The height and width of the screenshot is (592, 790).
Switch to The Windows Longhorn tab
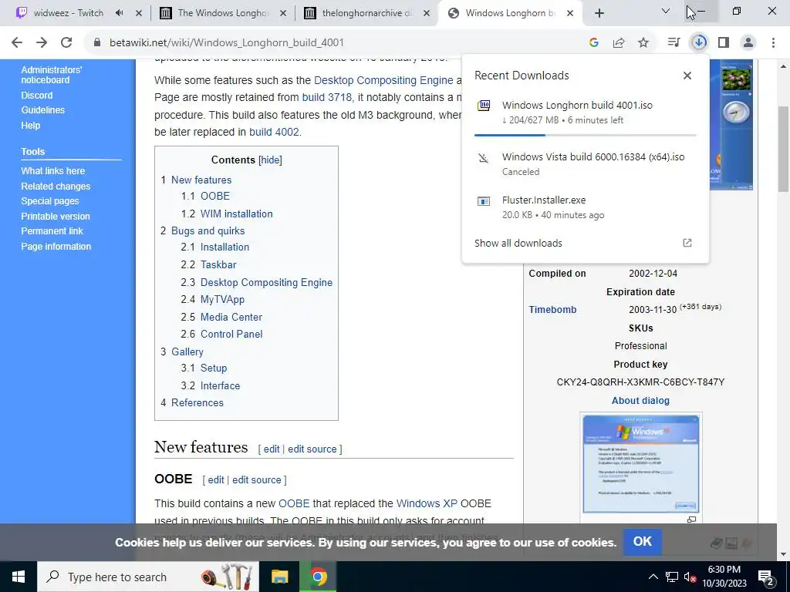coord(221,13)
